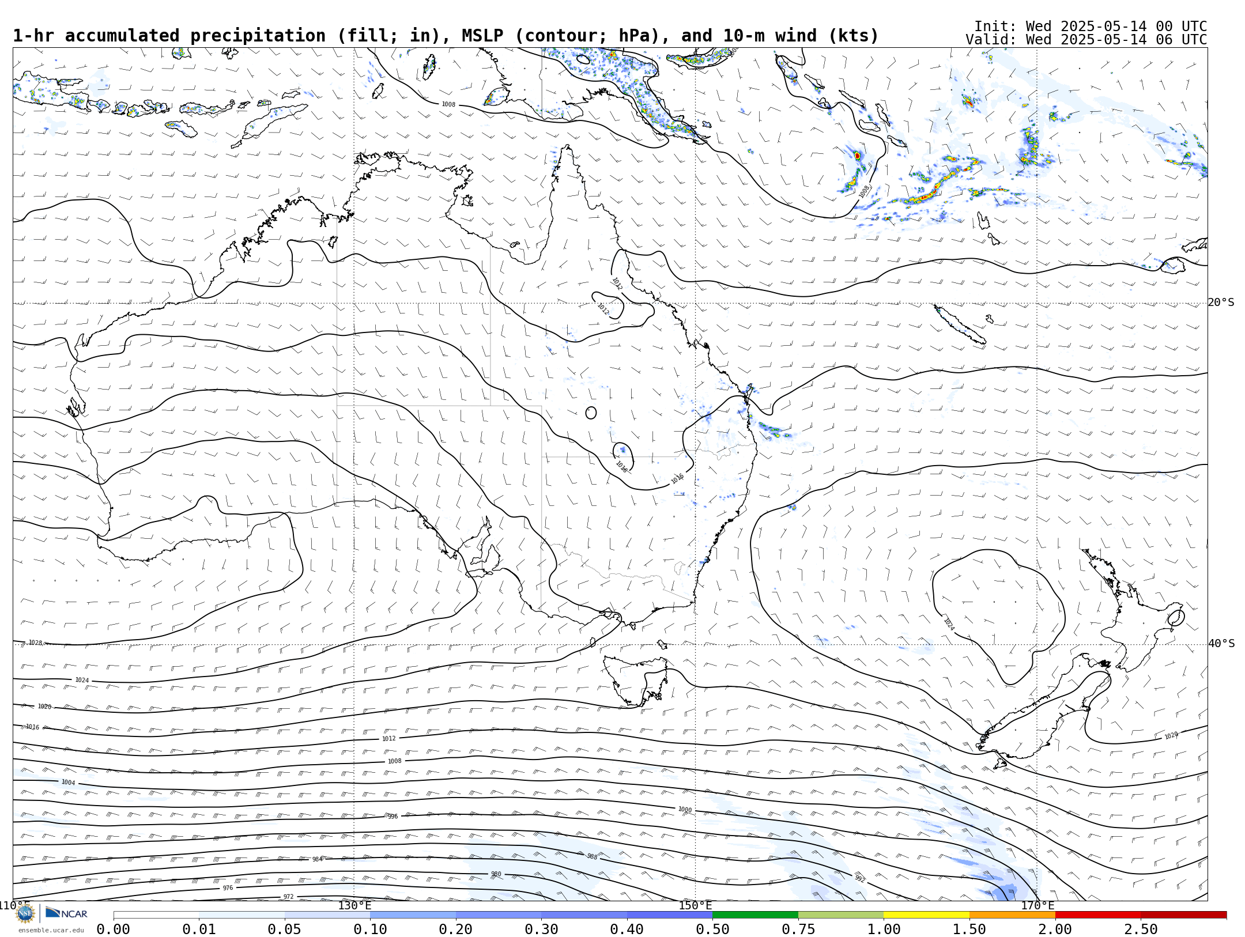Click the 0.01 colorbar tick label
Image resolution: width=1245 pixels, height=937 pixels.
199,930
